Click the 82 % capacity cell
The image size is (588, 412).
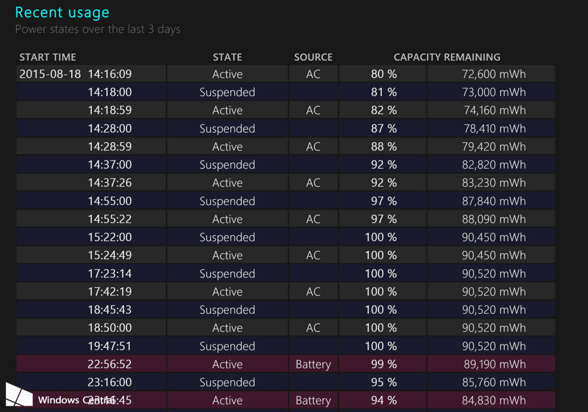coord(384,110)
